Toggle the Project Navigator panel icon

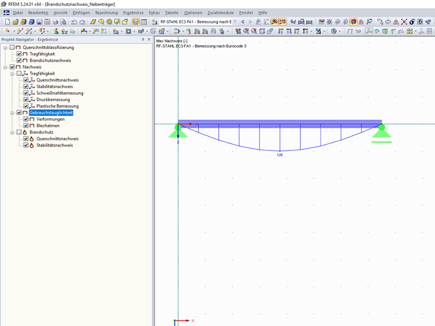(x=136, y=22)
